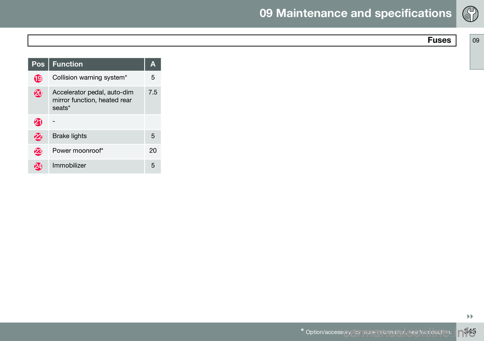This screenshot has width=484, height=341.
Task: Click the wrench maintenance icon in header
Action: (x=470, y=14)
